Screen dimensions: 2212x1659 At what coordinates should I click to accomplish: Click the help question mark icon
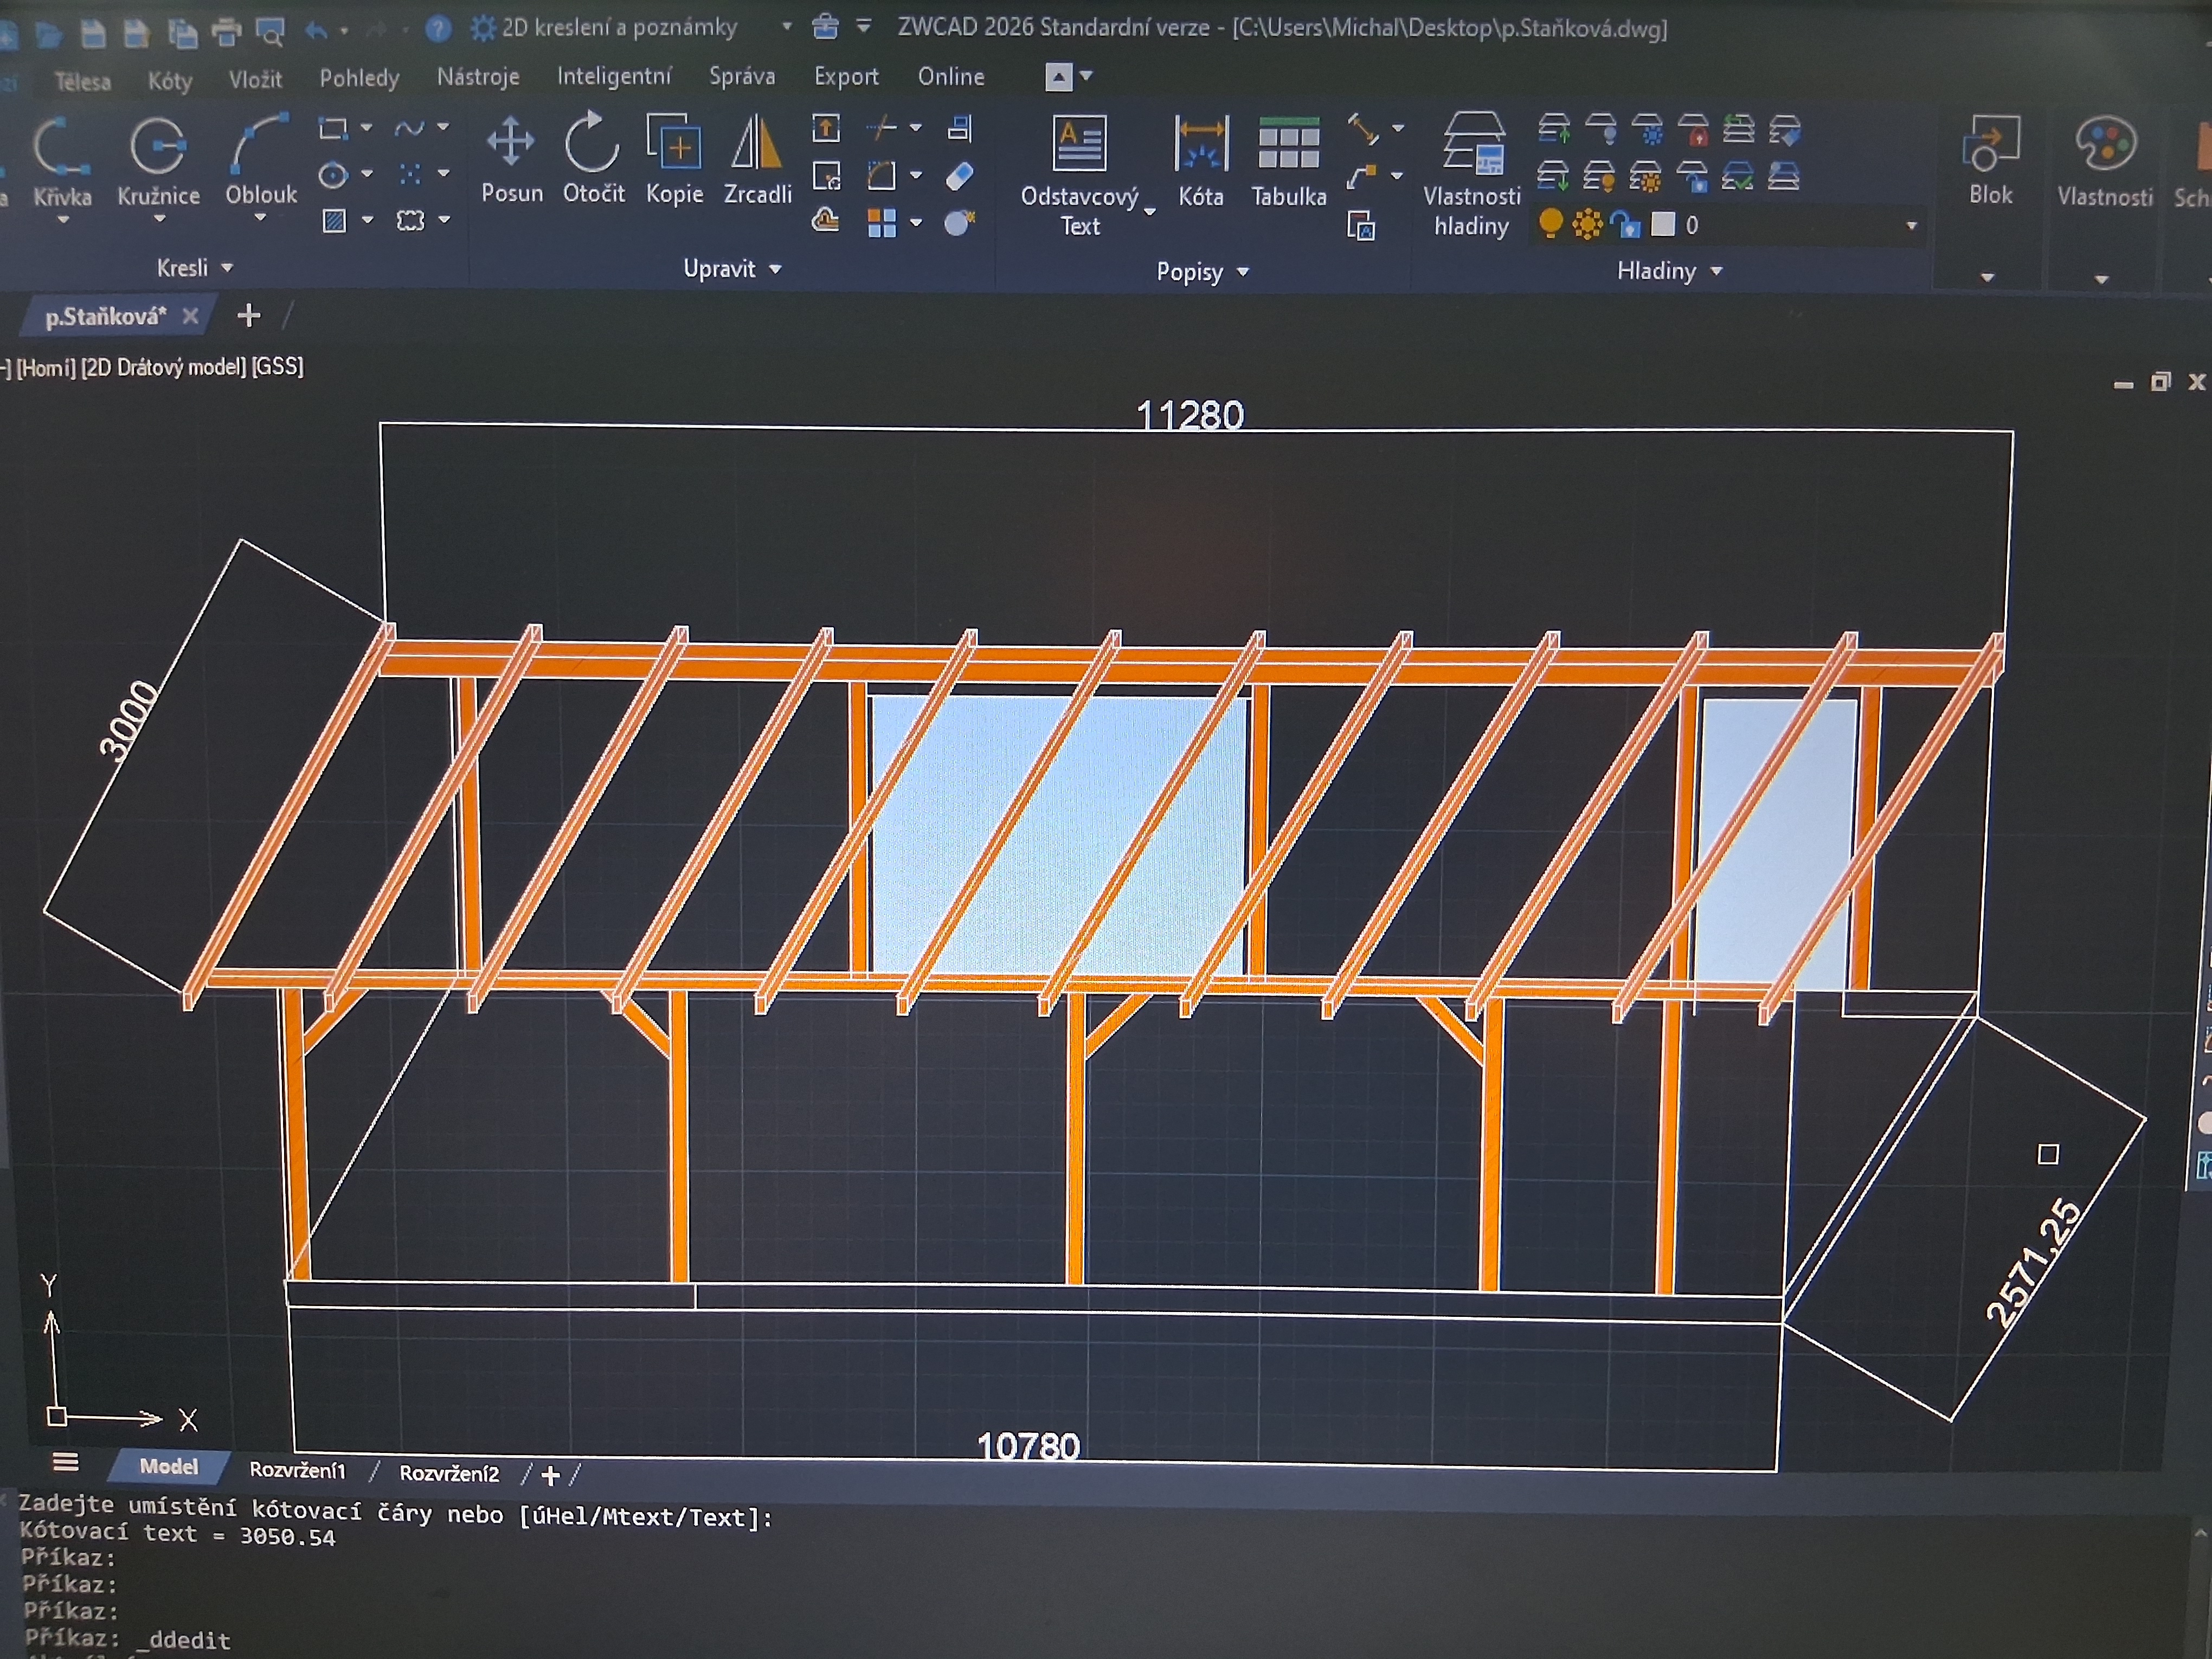point(438,29)
